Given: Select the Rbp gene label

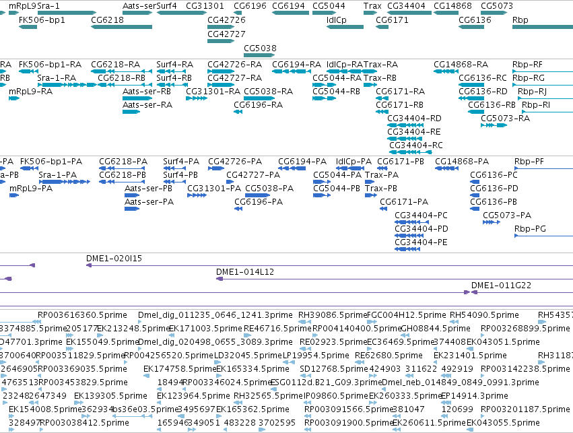Looking at the screenshot, I should (520, 20).
